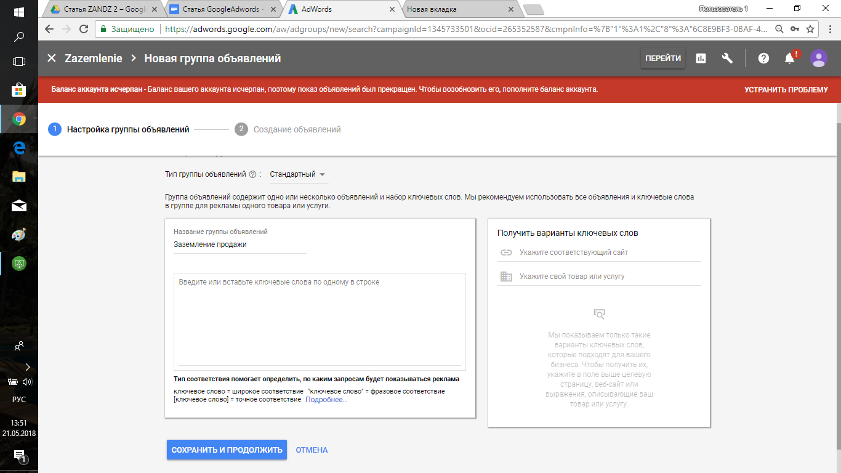Exit the Zazemlenie editor via the X icon
The image size is (841, 473).
tap(52, 59)
